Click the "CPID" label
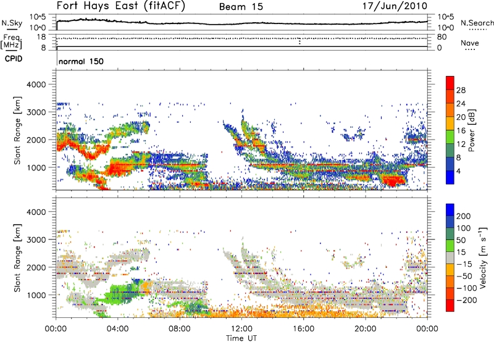494x342 pixels. pyautogui.click(x=14, y=59)
